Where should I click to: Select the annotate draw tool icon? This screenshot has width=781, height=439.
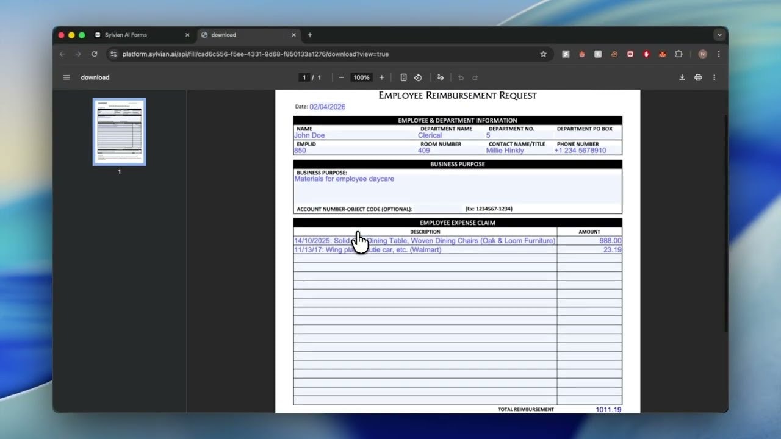441,77
